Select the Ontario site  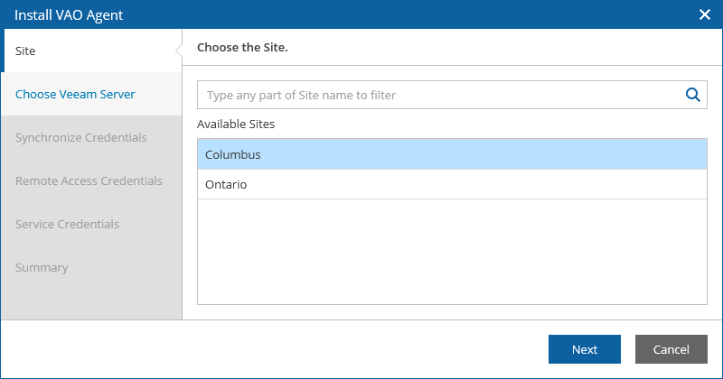click(x=452, y=184)
